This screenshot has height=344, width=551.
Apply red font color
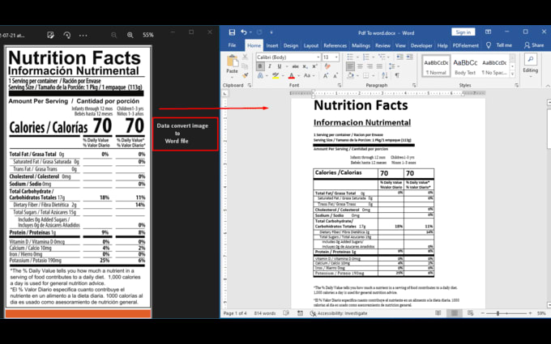pos(292,75)
